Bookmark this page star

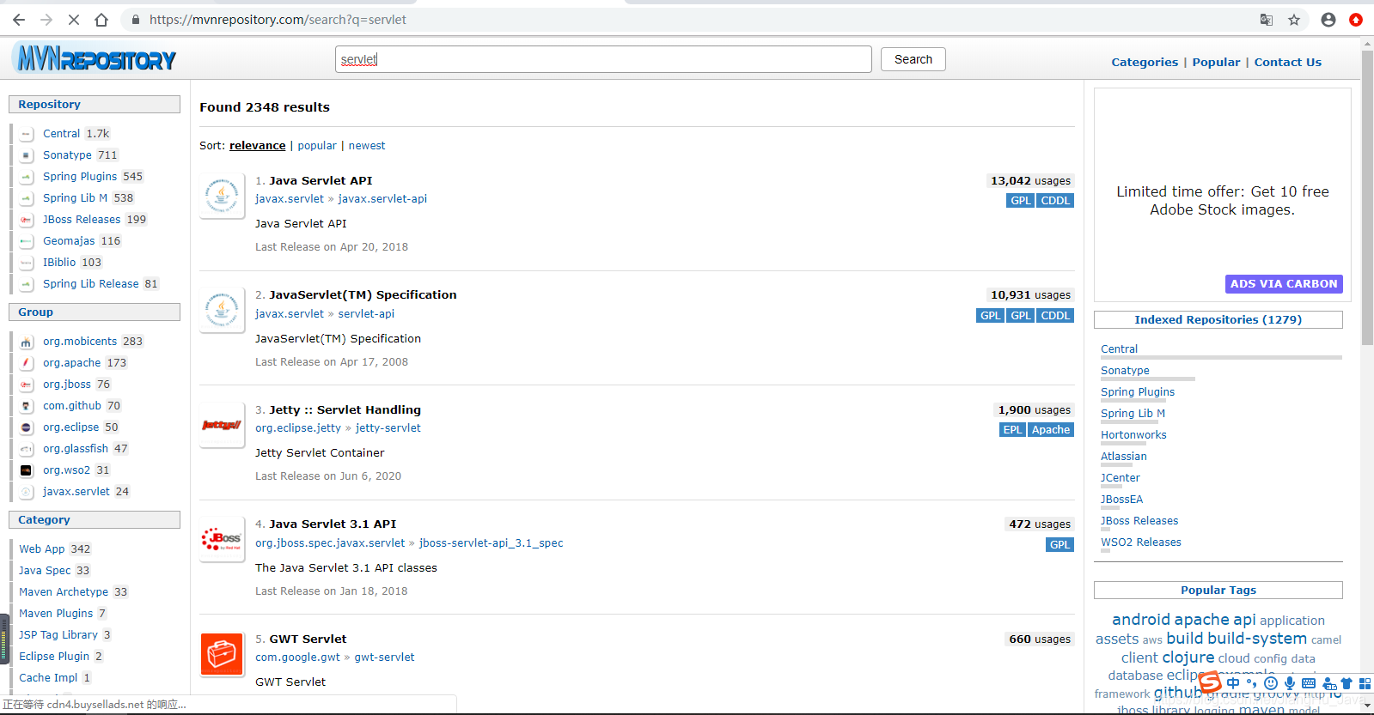click(1294, 20)
